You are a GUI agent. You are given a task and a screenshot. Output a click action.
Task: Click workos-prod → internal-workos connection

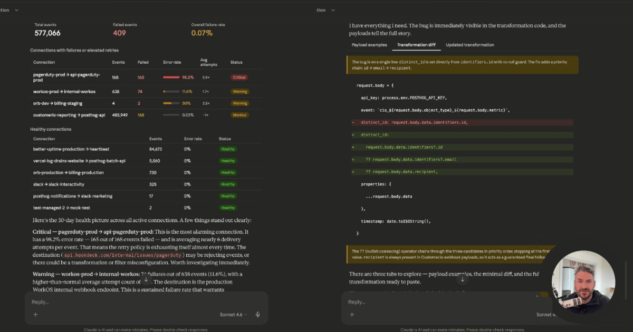click(64, 92)
